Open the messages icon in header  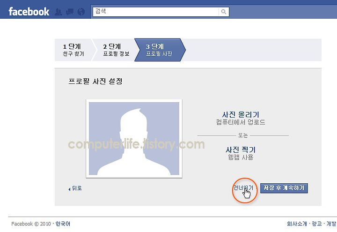pos(70,12)
